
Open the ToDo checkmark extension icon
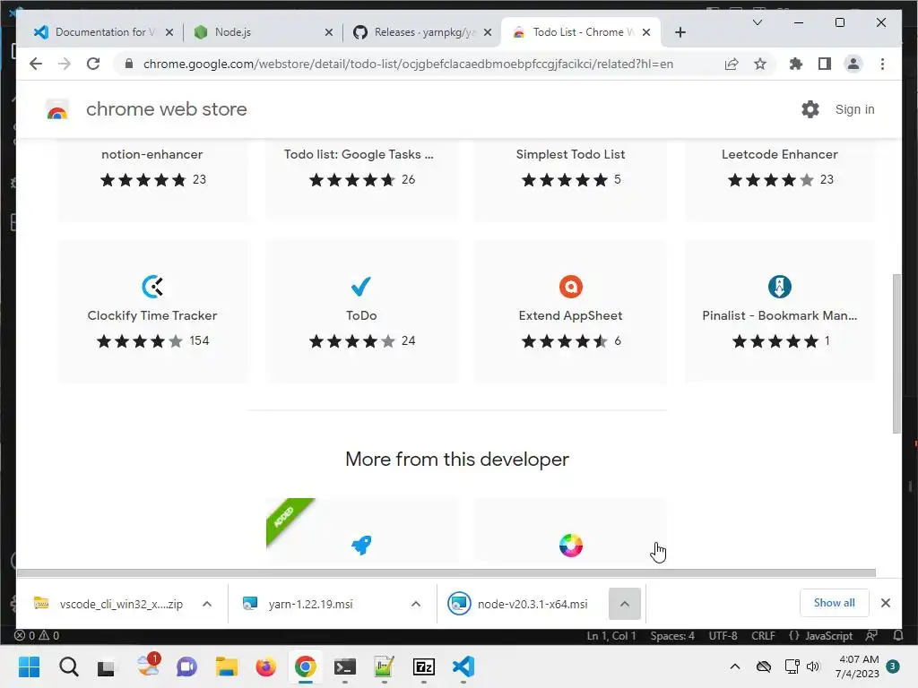pos(361,287)
